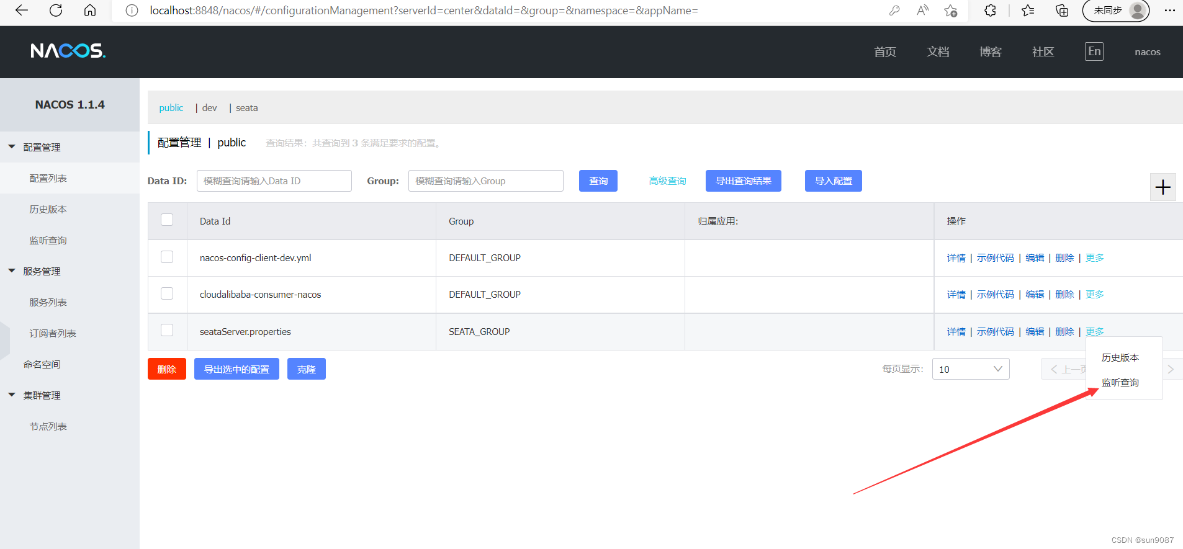Viewport: 1183px width, 549px height.
Task: Reload the page with the refresh icon
Action: click(x=56, y=10)
